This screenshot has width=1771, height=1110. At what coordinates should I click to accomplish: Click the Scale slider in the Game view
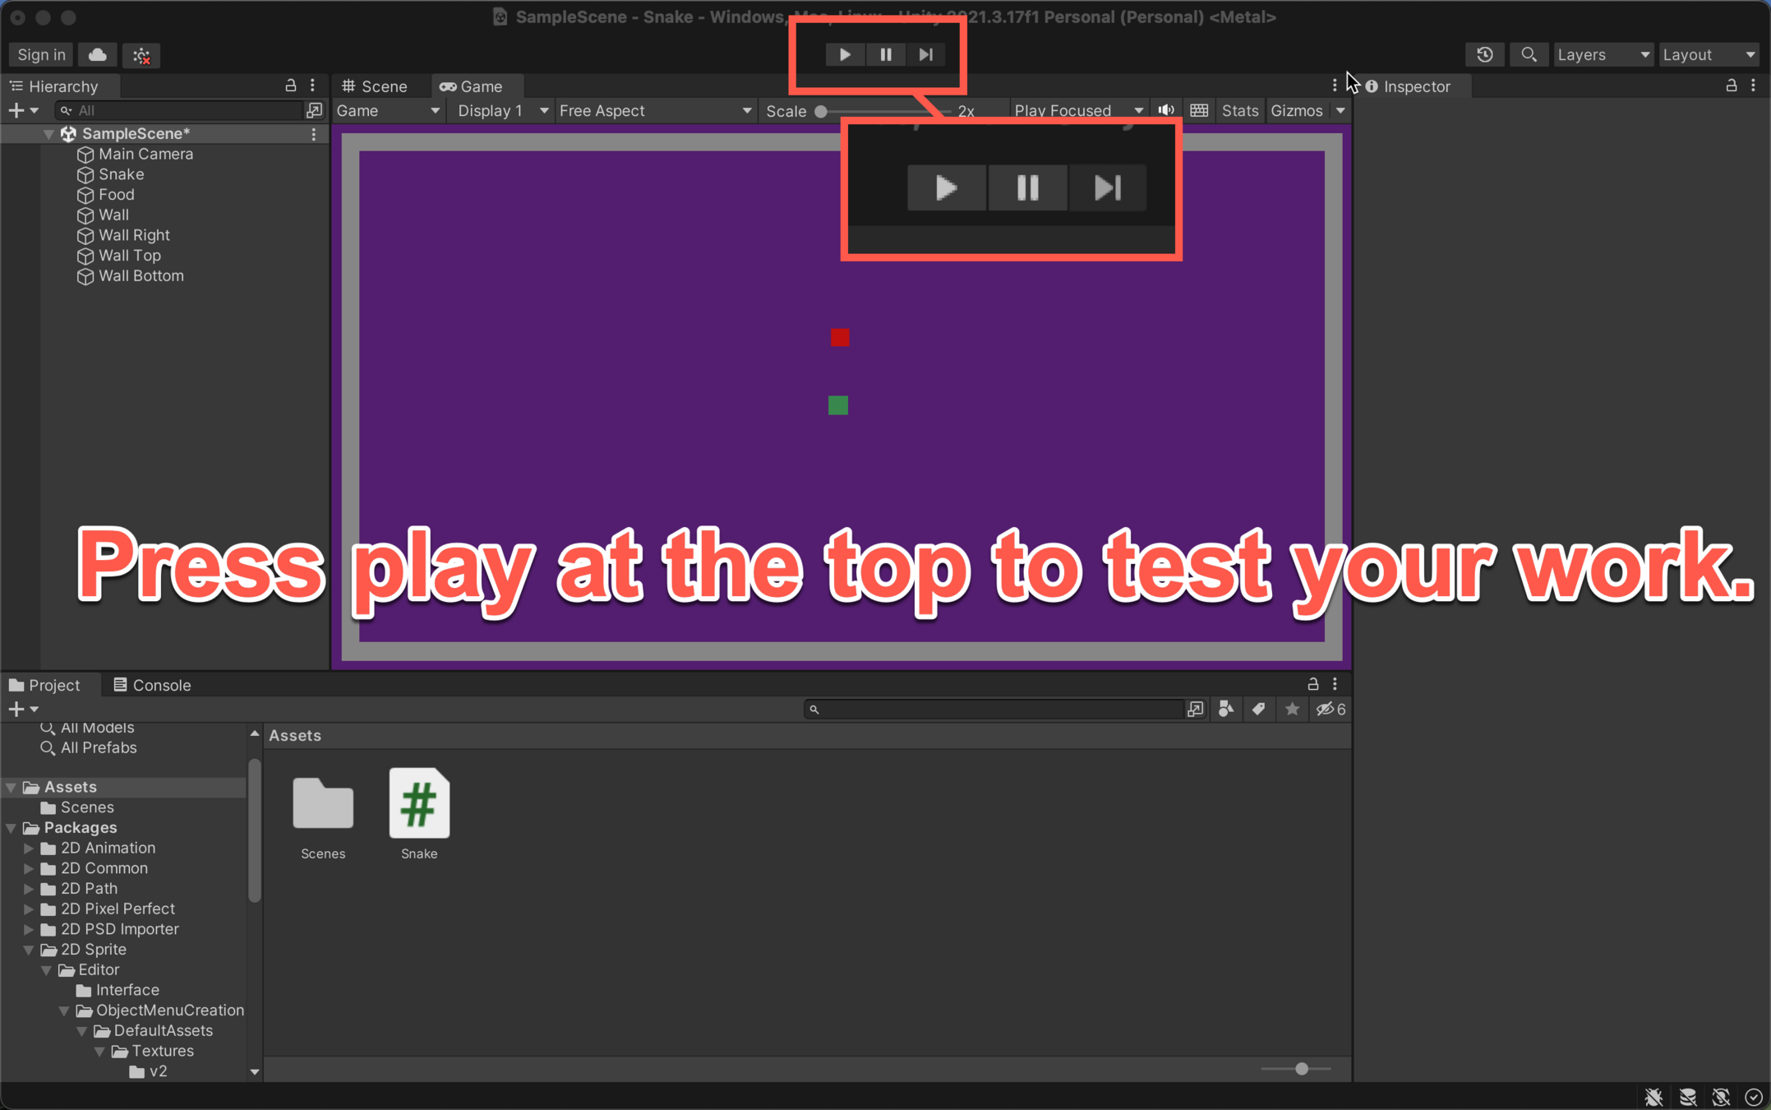[882, 111]
